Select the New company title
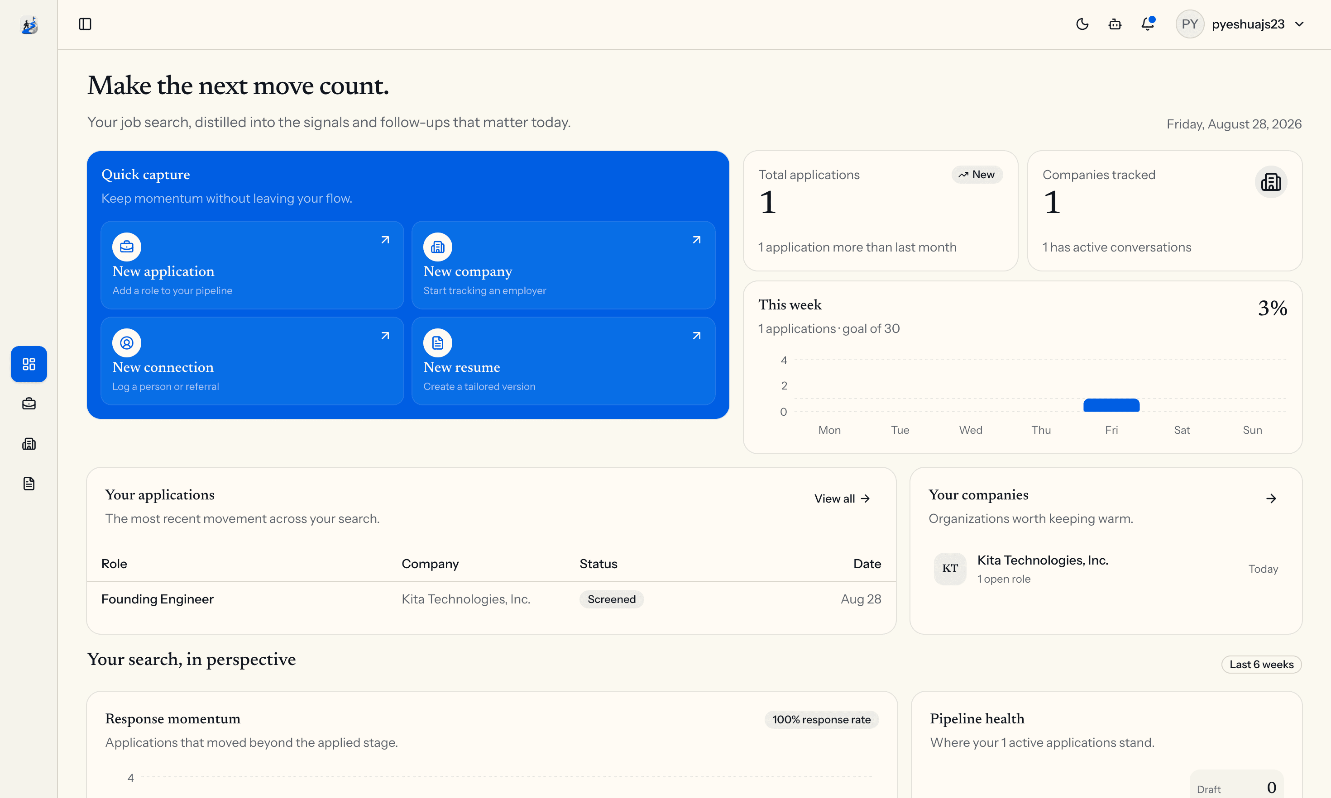 468,271
